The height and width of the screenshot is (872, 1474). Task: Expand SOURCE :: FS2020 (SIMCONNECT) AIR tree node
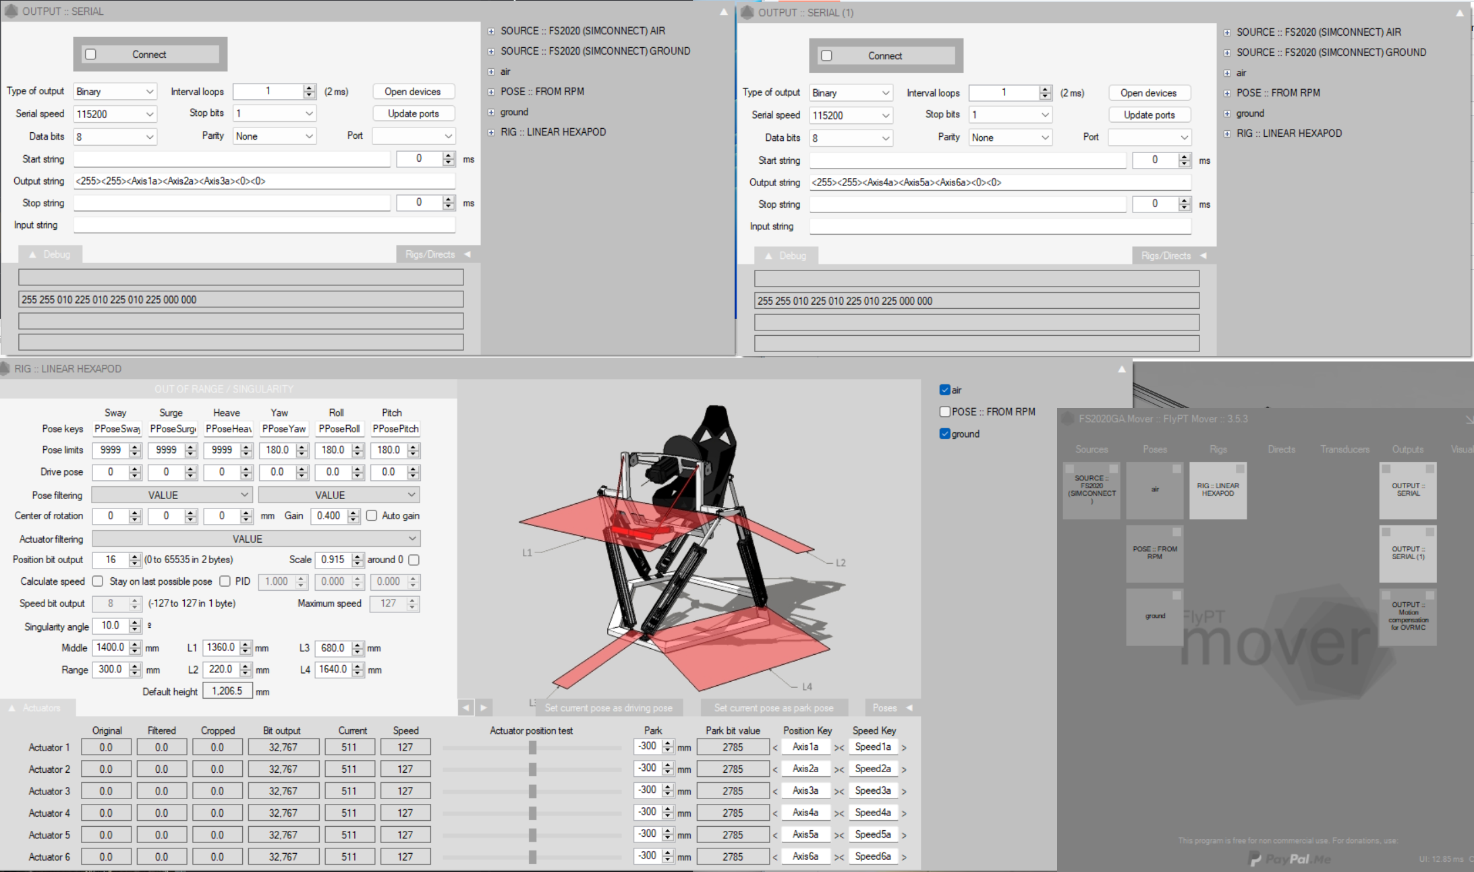click(x=491, y=30)
